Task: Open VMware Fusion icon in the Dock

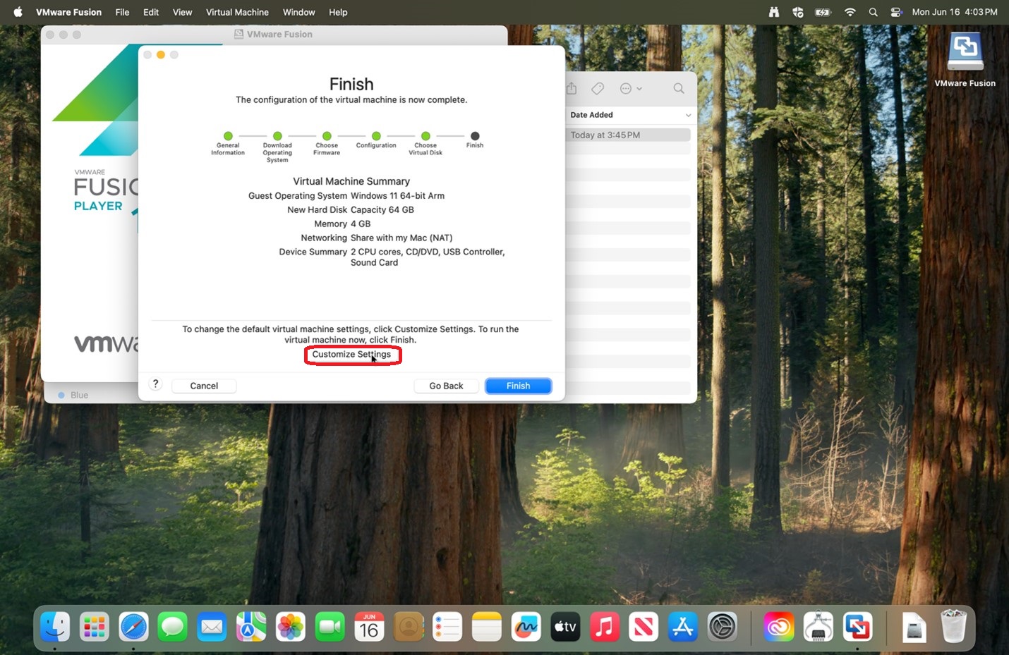Action: [x=857, y=626]
